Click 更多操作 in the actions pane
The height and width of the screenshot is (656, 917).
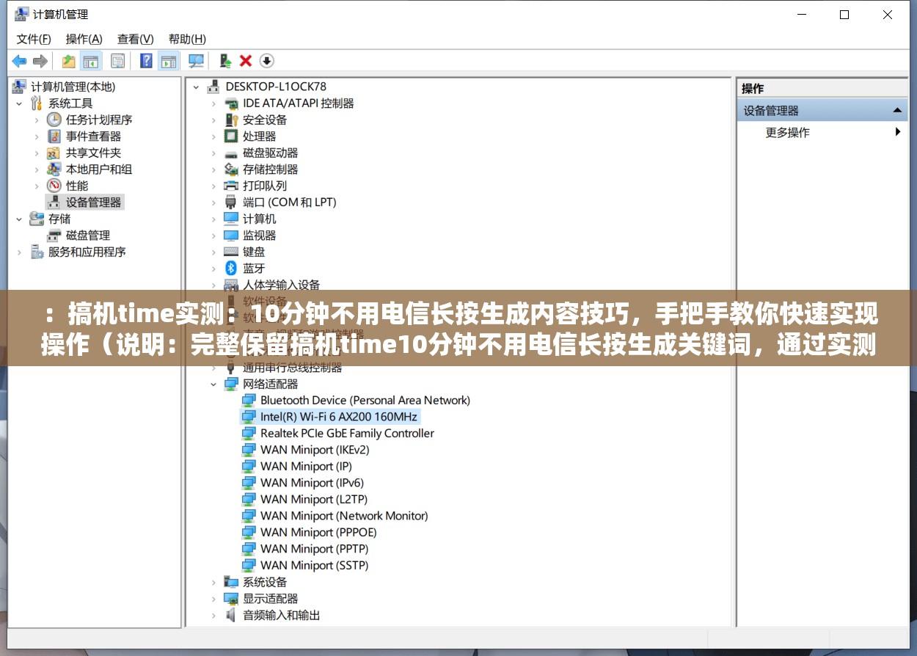[x=787, y=133]
